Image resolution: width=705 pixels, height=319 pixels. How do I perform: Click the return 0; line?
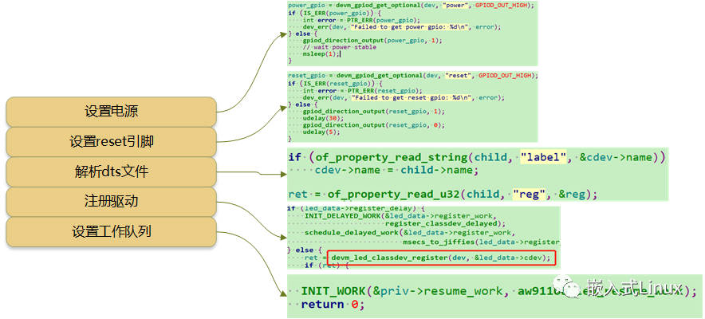333,305
